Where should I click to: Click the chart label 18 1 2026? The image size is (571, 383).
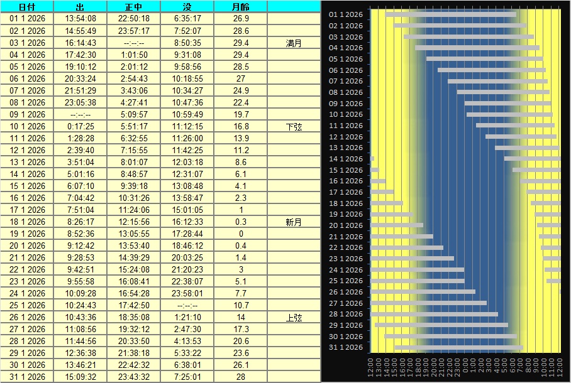(346, 203)
